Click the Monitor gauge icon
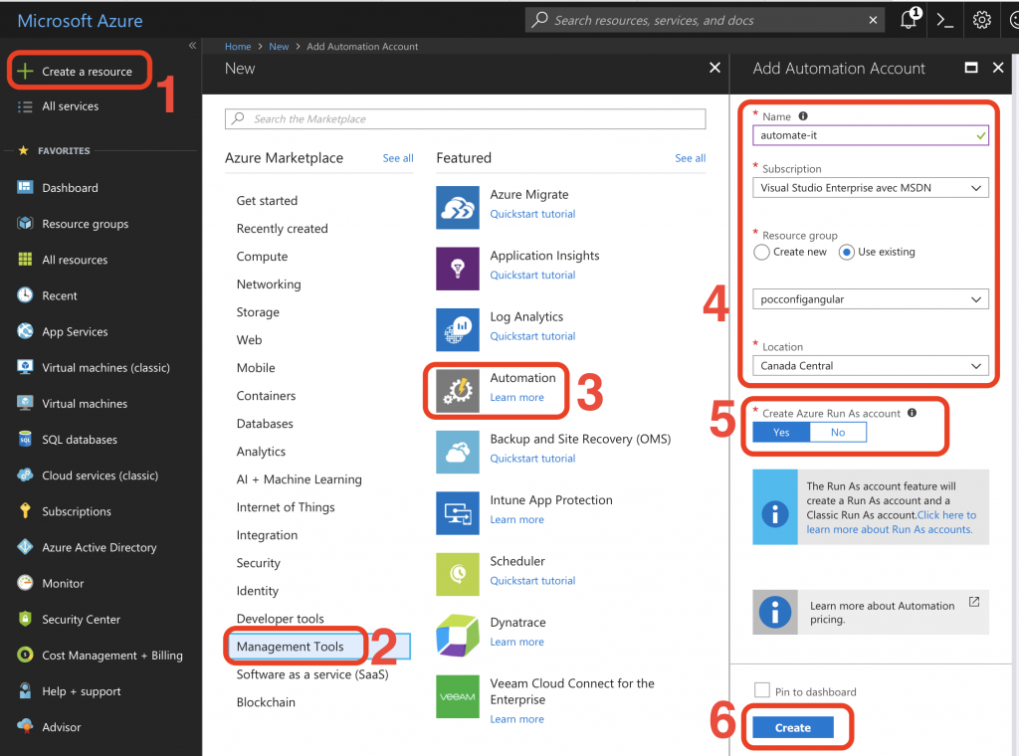1019x756 pixels. point(25,583)
